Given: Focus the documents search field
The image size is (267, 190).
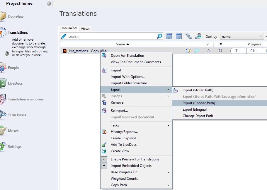Looking at the screenshot, I should (112, 36).
